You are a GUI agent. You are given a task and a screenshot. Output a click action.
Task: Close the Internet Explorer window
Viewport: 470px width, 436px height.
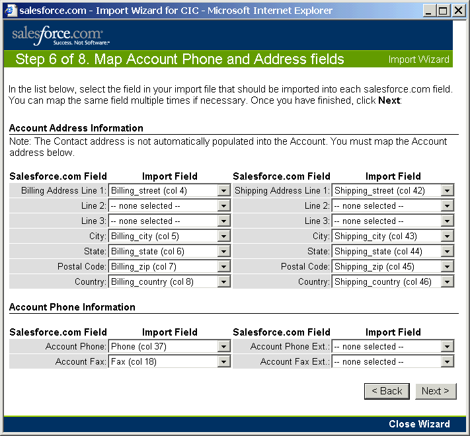click(x=459, y=11)
